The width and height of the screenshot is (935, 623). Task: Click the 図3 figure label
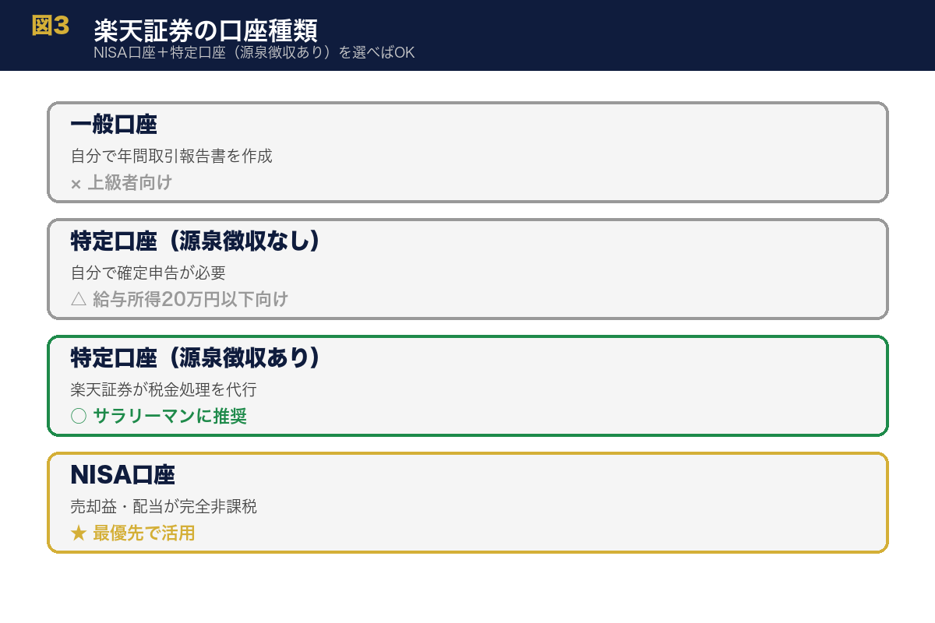tap(51, 26)
